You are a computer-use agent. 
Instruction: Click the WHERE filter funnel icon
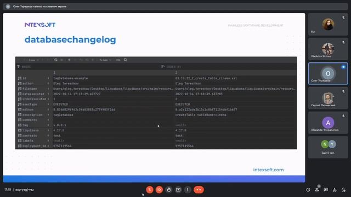pos(19,67)
